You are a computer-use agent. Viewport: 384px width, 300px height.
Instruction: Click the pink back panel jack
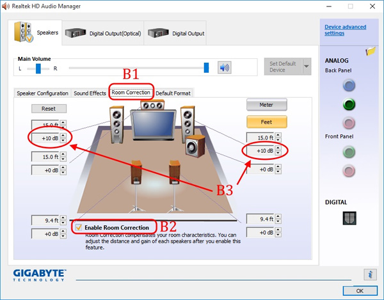coord(349,123)
